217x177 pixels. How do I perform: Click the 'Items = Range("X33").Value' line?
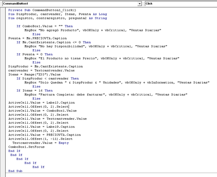pyautogui.click(x=34, y=74)
